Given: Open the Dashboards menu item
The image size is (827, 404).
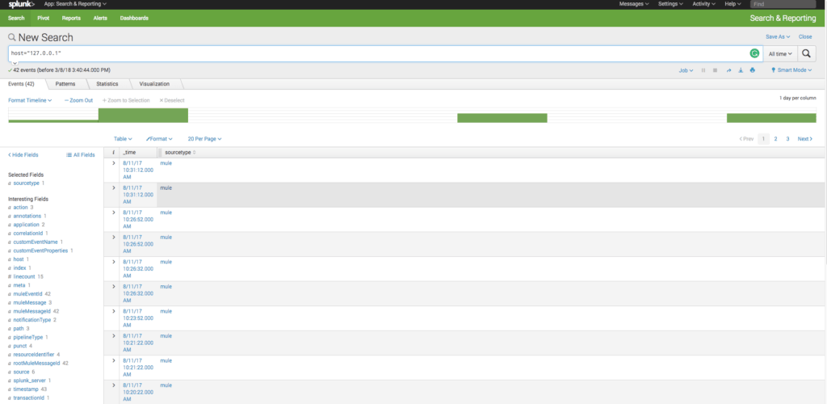Looking at the screenshot, I should coord(134,18).
